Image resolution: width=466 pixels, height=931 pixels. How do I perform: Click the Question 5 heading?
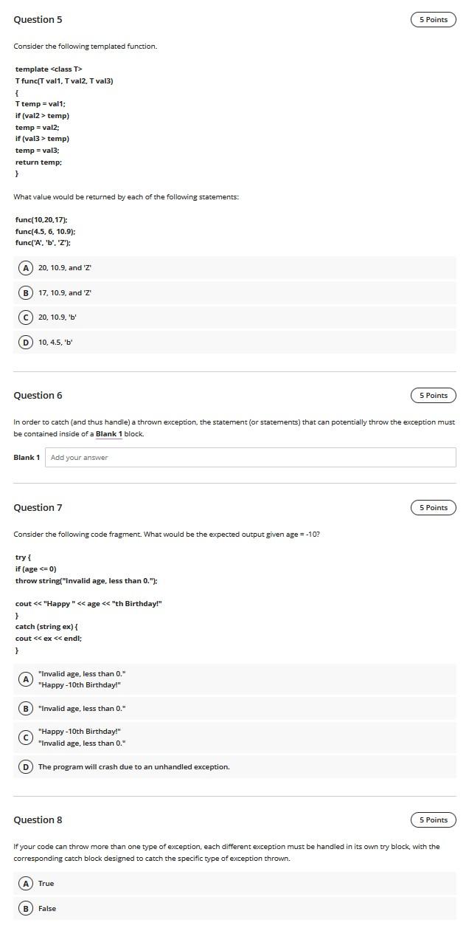pos(37,19)
